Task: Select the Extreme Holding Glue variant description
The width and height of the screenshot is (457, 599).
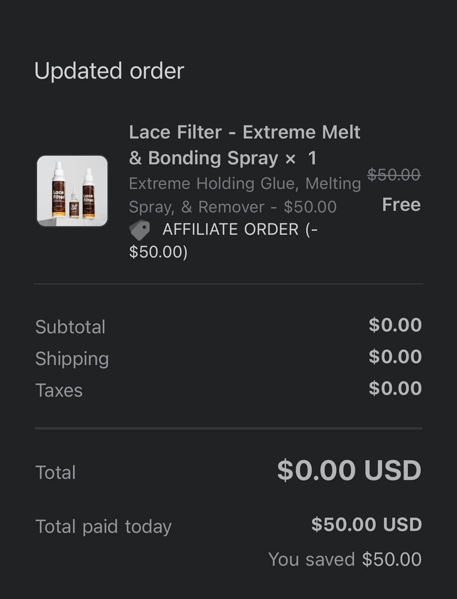Action: (x=245, y=195)
